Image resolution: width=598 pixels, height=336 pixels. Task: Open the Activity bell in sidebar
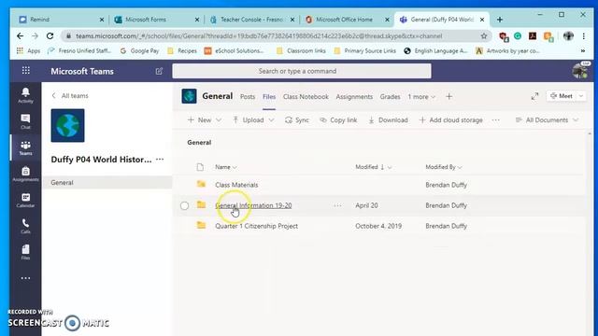point(25,95)
